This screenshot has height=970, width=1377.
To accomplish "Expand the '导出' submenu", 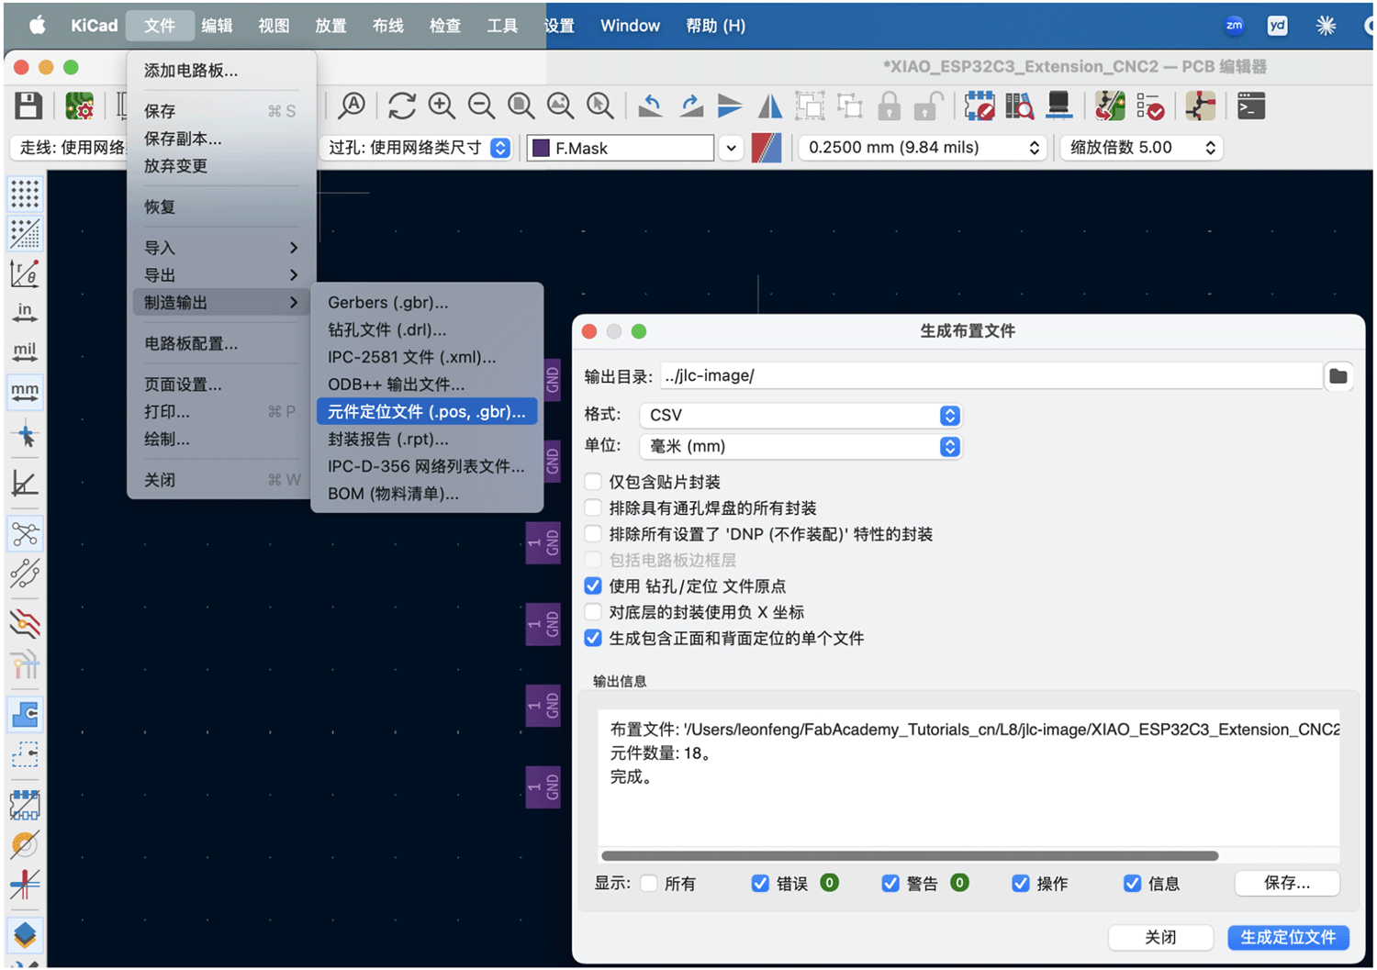I will [x=221, y=275].
